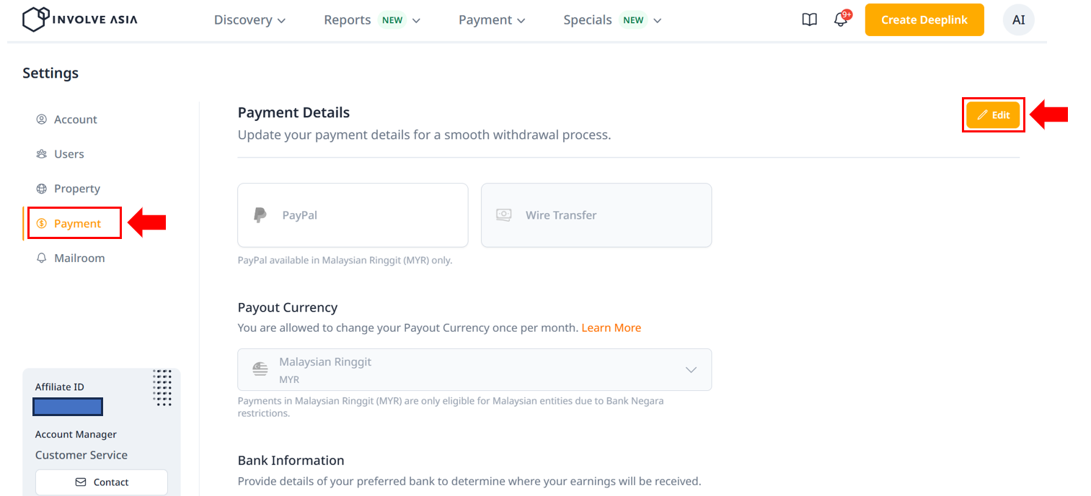1091x496 pixels.
Task: Click the Involve Asia logo
Action: pyautogui.click(x=79, y=19)
